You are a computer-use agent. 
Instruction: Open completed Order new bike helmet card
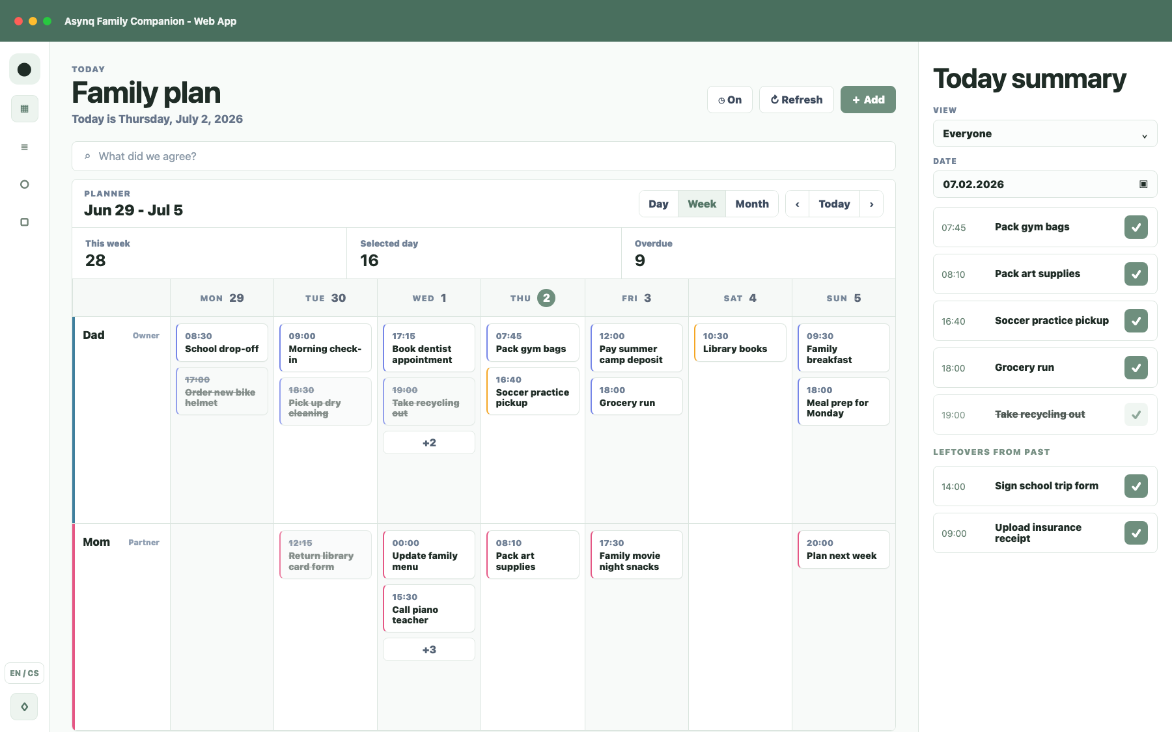click(222, 391)
